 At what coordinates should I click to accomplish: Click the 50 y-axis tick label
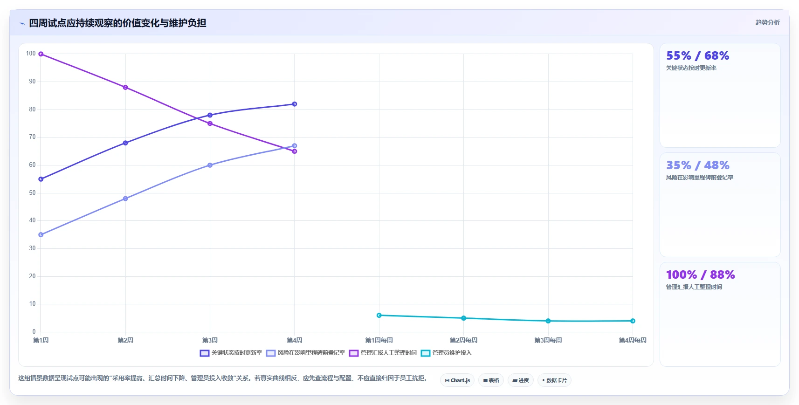click(32, 192)
